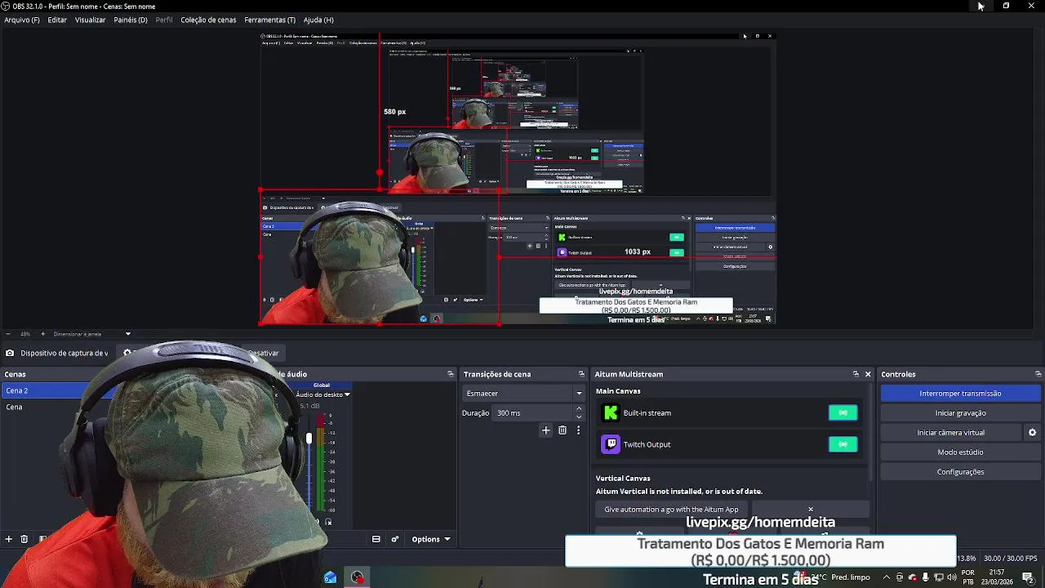This screenshot has height=588, width=1045.
Task: Open the taskbar clock showing 21:57
Action: (997, 577)
